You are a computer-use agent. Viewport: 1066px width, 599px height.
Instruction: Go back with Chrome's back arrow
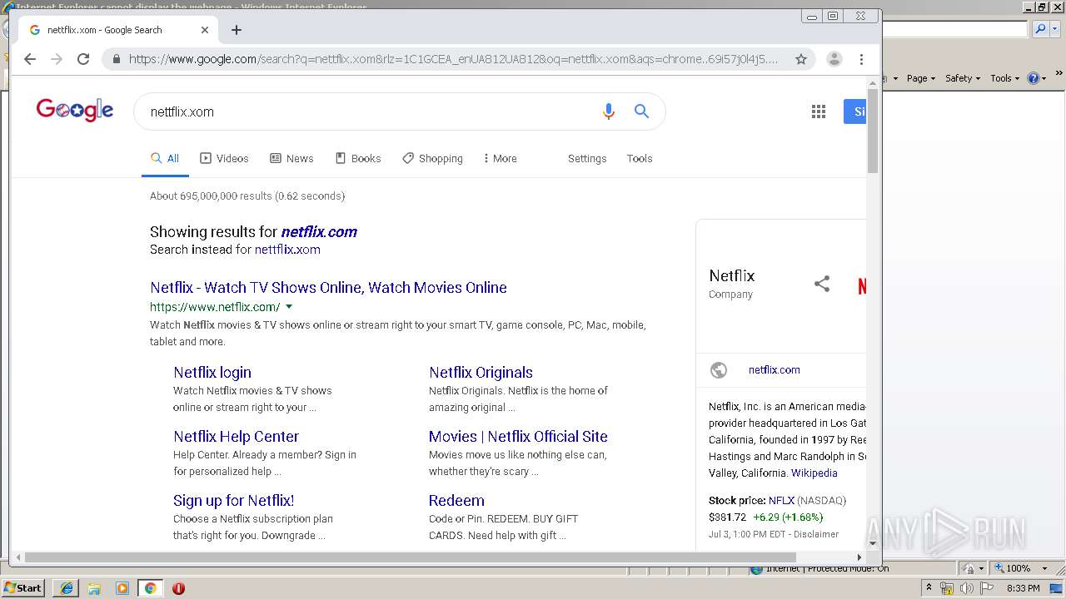(30, 59)
